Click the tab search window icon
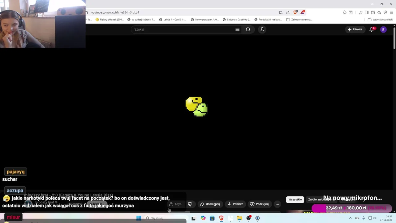The image size is (396, 223). [351, 12]
